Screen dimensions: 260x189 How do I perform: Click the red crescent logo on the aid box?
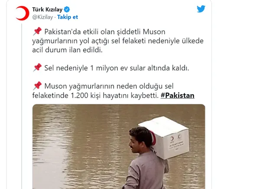pos(172,139)
